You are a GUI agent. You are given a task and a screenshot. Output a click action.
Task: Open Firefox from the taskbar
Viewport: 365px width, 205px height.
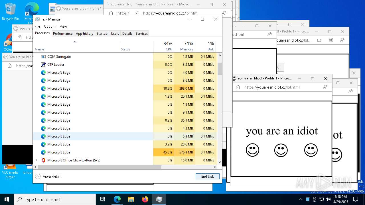pyautogui.click(x=145, y=199)
